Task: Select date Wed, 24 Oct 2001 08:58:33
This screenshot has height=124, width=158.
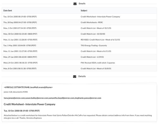Action: 21,63
